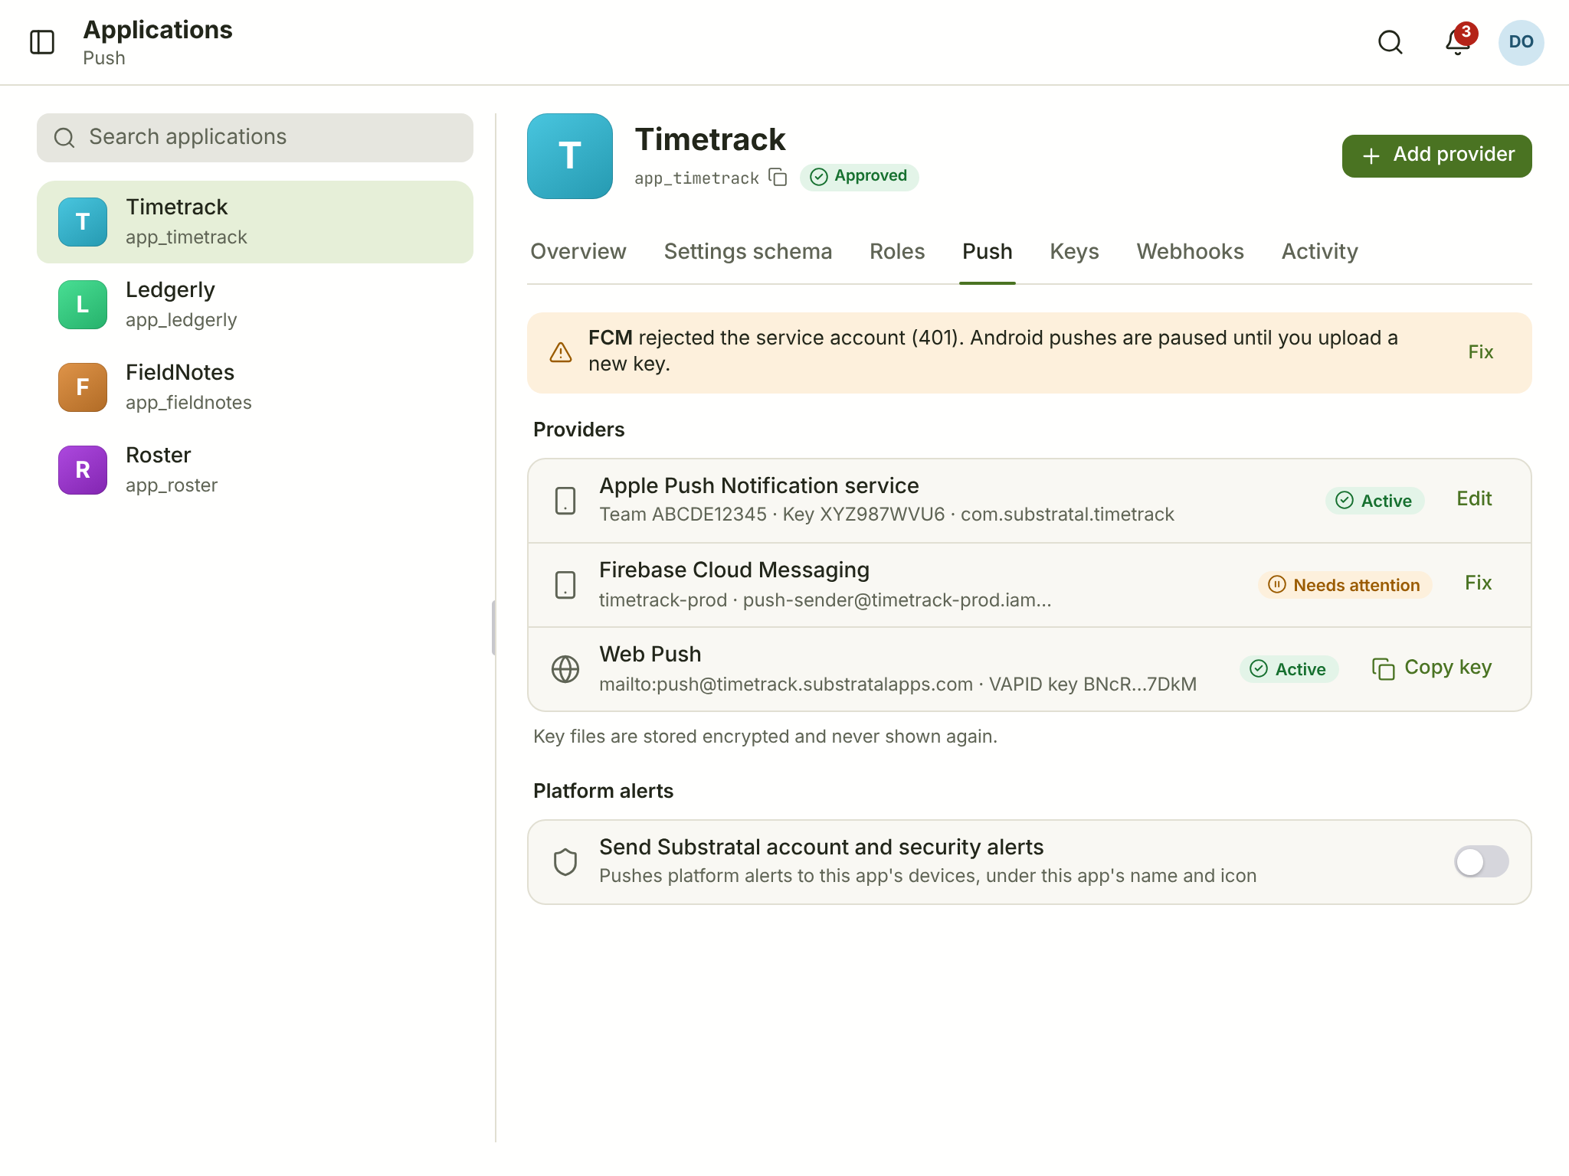Click the Web Push Active badge
The width and height of the screenshot is (1569, 1176).
[1289, 669]
